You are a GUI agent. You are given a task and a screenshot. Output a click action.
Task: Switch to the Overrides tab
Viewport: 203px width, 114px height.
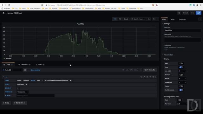182,20
